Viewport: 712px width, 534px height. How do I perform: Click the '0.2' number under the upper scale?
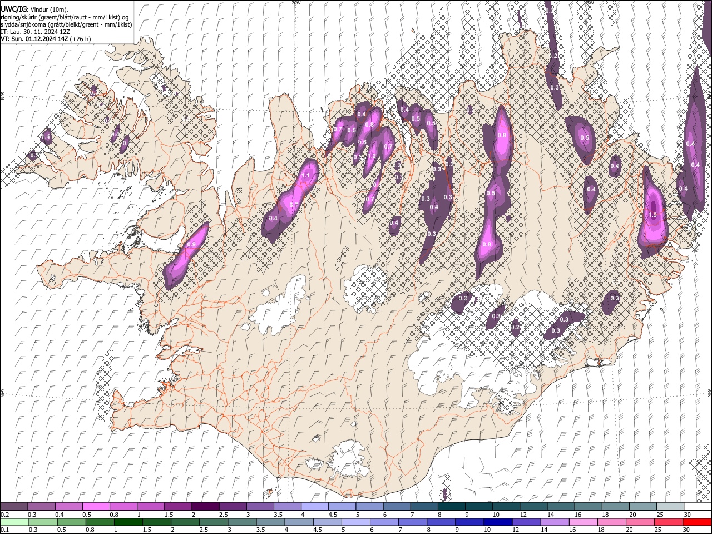click(x=4, y=515)
